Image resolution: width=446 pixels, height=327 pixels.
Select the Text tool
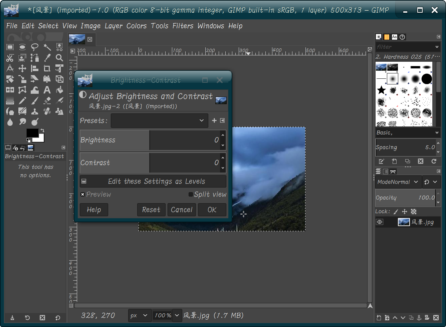click(47, 90)
